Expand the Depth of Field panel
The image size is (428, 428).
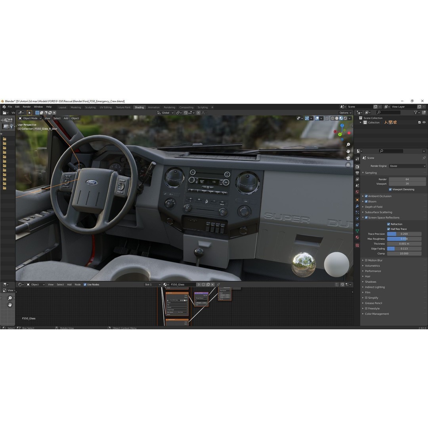click(x=373, y=207)
